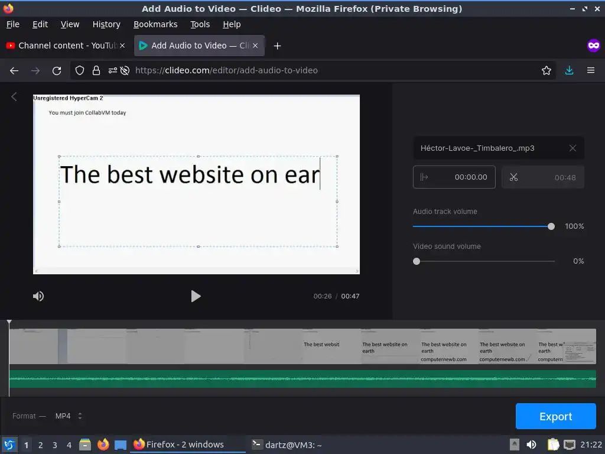Screen dimensions: 605x454
Task: Click the tracking protection shield icon
Action: pos(80,70)
